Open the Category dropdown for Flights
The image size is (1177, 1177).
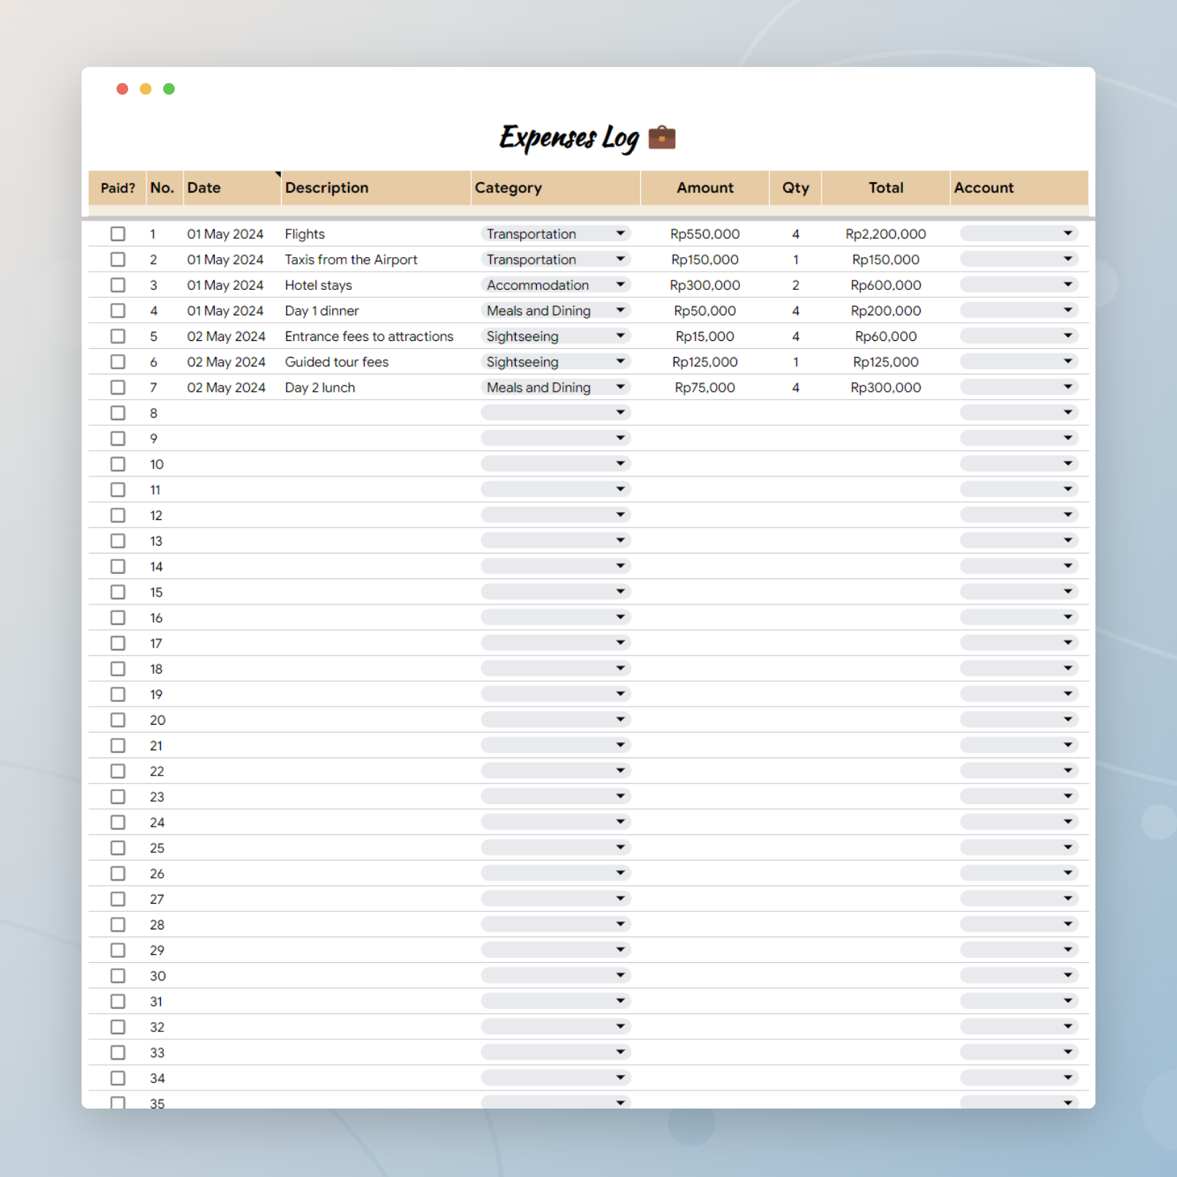pos(556,234)
